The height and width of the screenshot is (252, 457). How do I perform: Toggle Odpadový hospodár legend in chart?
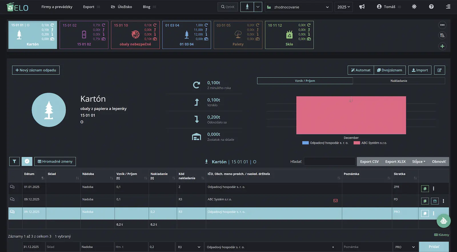click(x=325, y=143)
